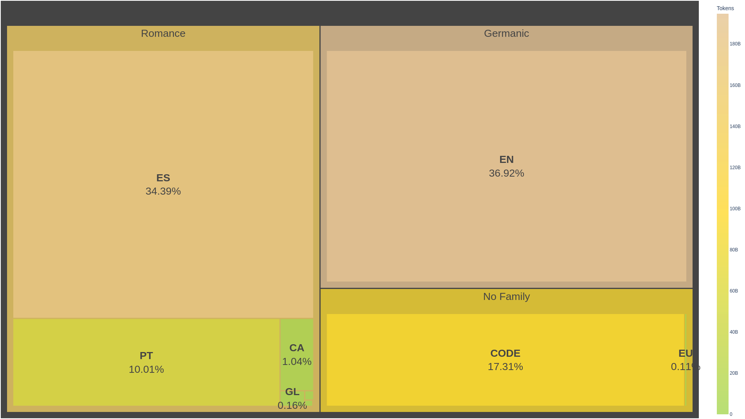Drill into the No Family header
This screenshot has width=745, height=419.
[506, 297]
